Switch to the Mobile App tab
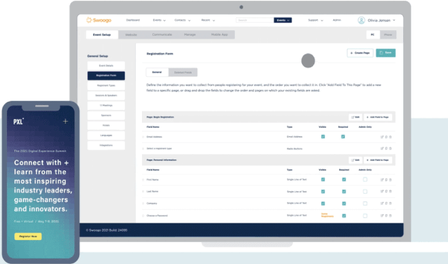The height and width of the screenshot is (264, 448). (219, 34)
